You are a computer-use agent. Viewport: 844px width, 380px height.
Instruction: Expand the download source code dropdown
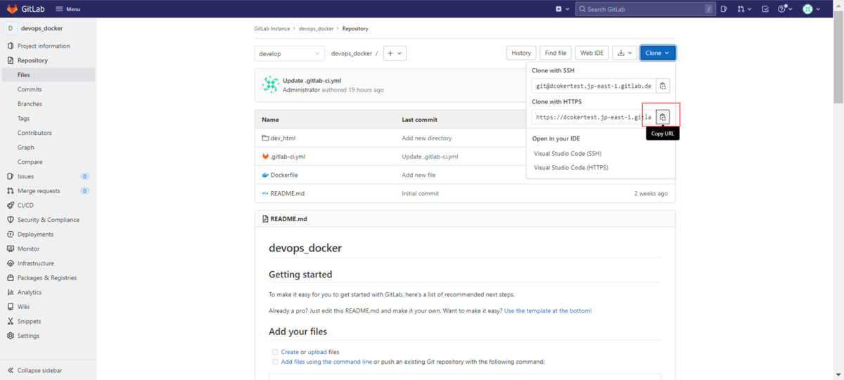625,53
